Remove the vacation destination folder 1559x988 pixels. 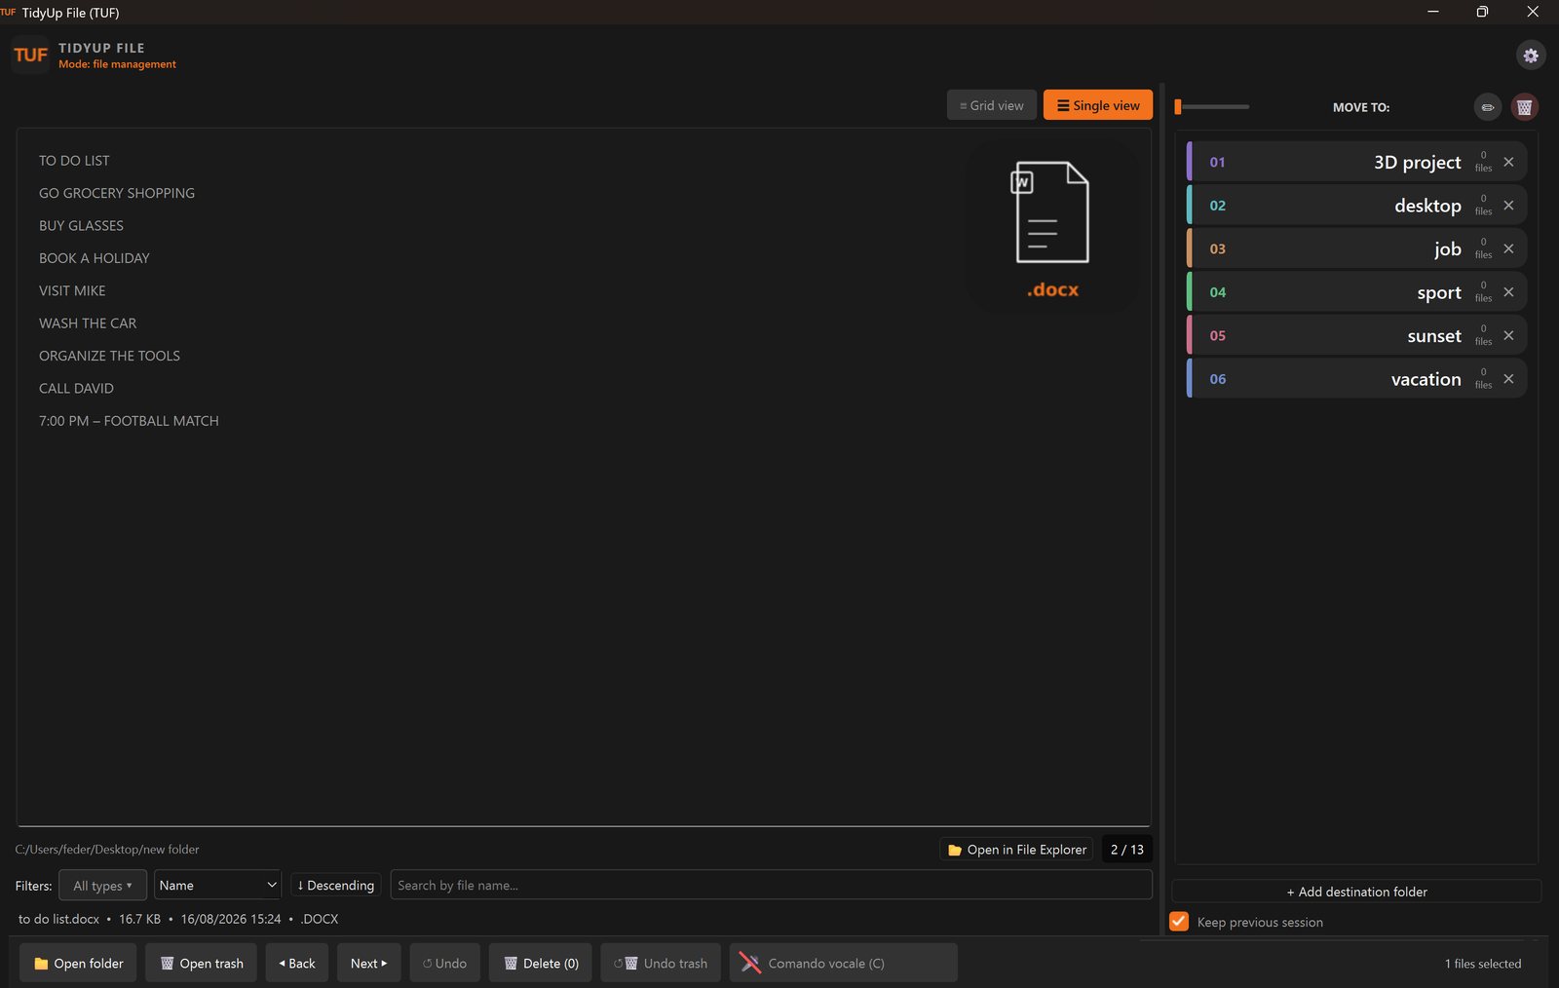click(x=1508, y=379)
